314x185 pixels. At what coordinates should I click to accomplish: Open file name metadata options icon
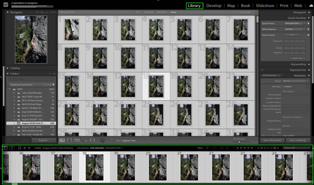click(x=307, y=87)
